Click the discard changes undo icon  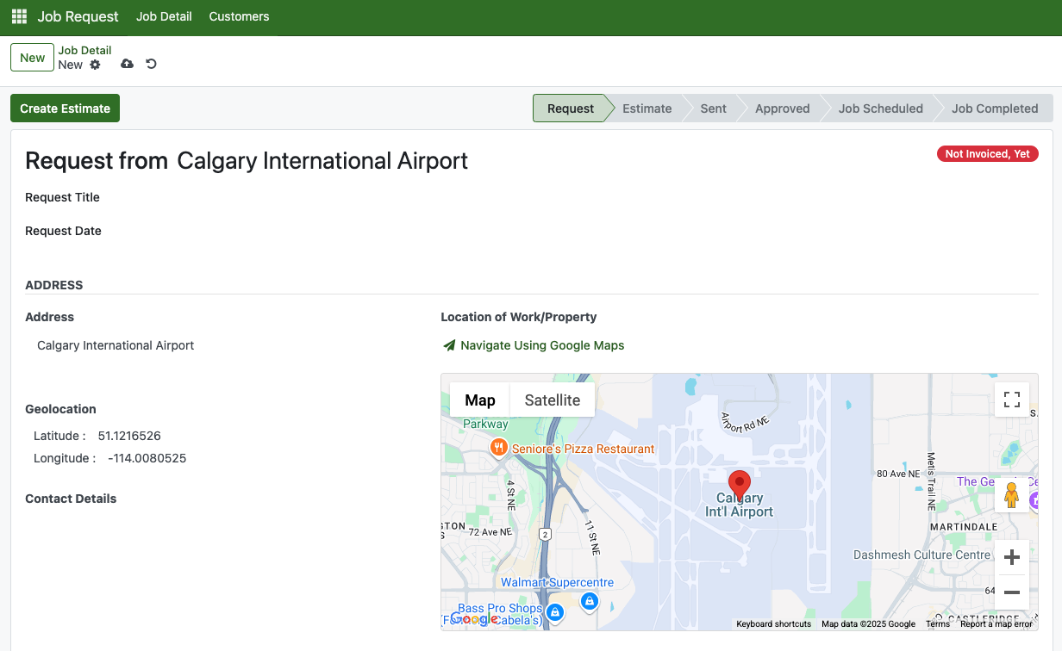[x=151, y=64]
